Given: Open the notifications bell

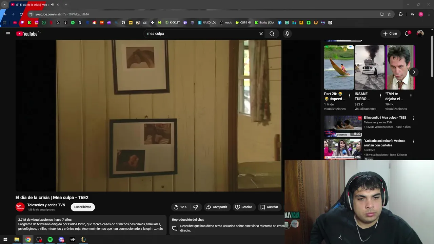Looking at the screenshot, I should pyautogui.click(x=407, y=34).
